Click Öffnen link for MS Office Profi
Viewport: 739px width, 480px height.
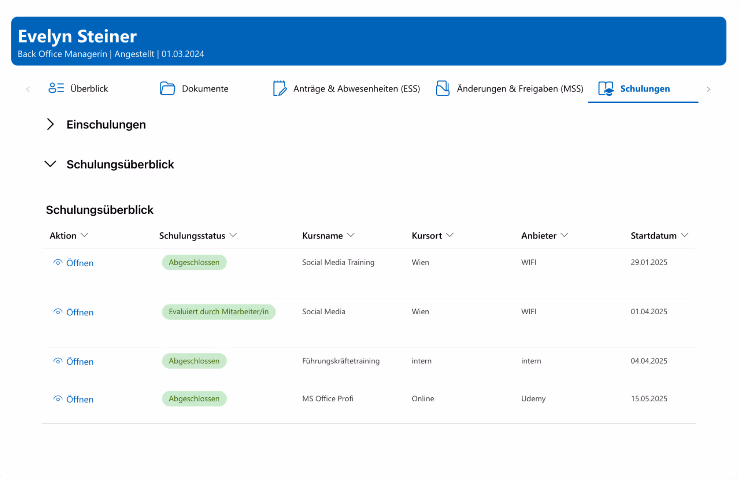click(x=80, y=399)
